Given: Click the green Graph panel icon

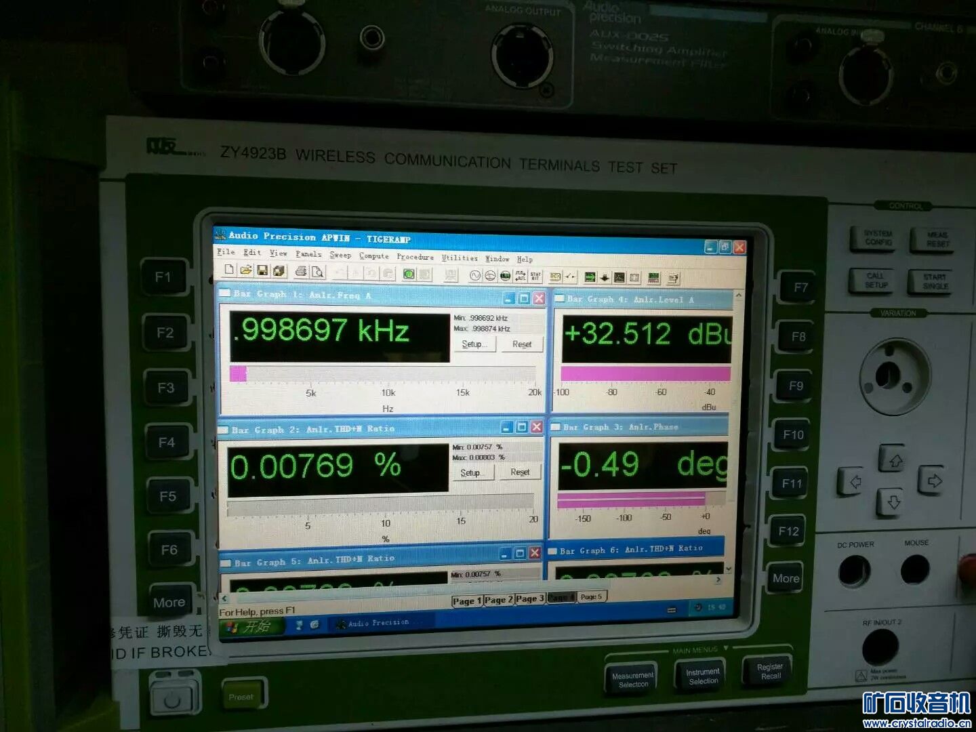Looking at the screenshot, I should [x=590, y=277].
